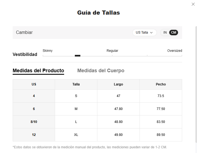The image size is (197, 153).
Task: Select the Medidas del Producto tab
Action: point(38,71)
